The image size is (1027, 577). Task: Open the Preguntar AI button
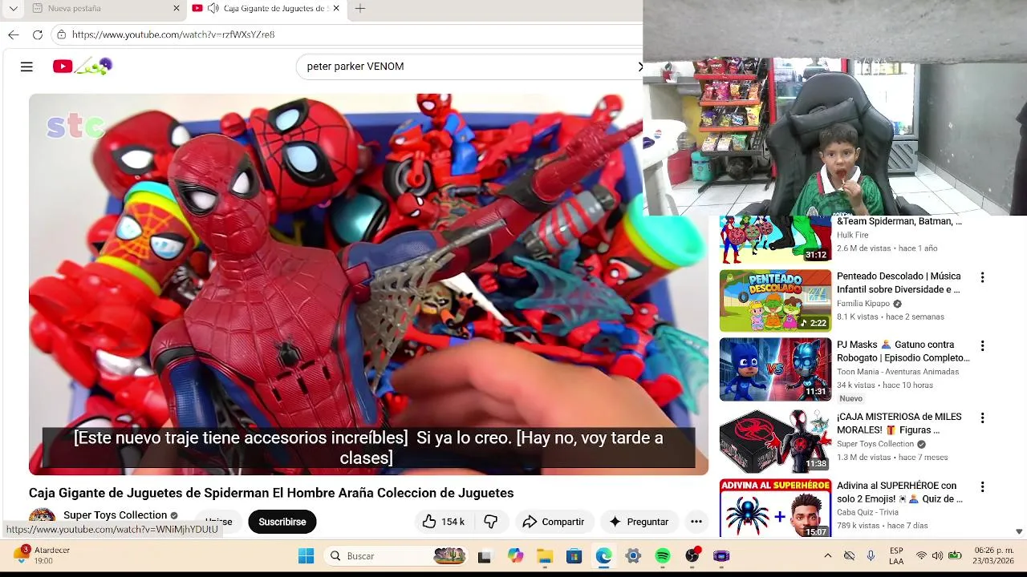[639, 522]
